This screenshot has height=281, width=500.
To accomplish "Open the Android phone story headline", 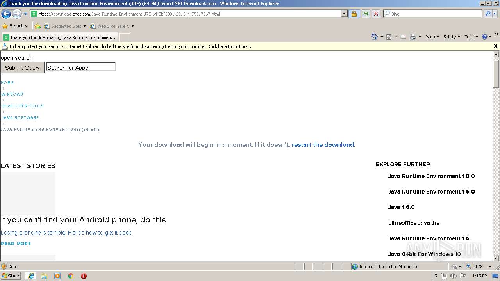I will pos(83,220).
